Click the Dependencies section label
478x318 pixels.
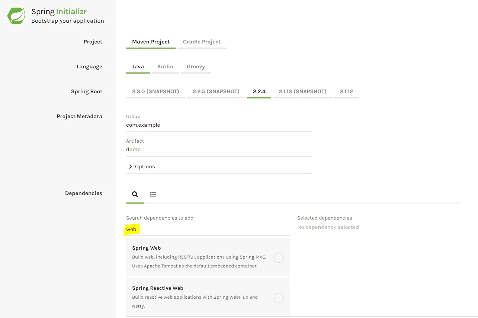tap(84, 193)
